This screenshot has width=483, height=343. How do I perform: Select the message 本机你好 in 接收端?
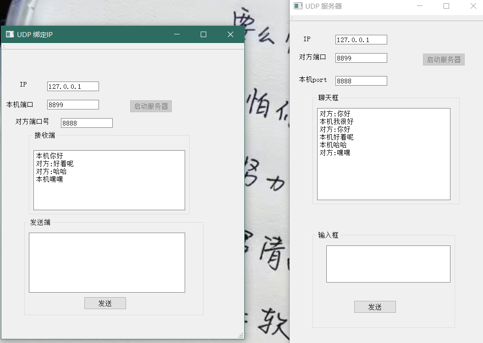coord(49,156)
